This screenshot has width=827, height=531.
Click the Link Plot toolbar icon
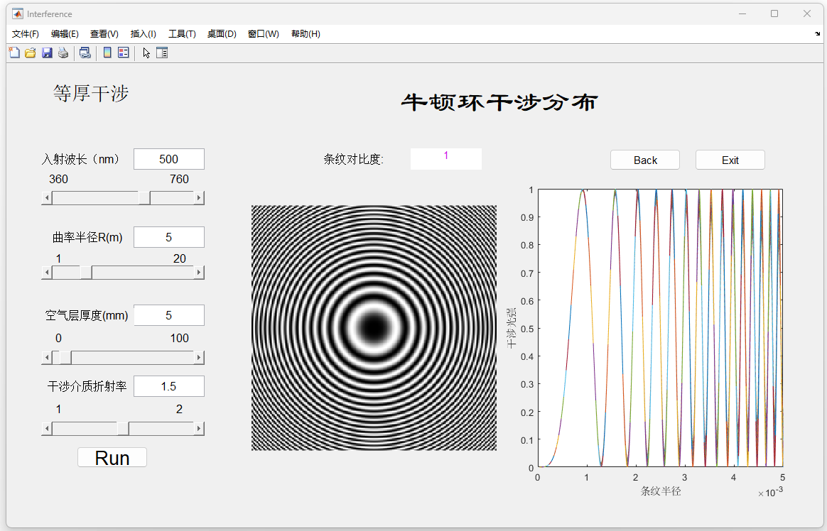click(85, 53)
